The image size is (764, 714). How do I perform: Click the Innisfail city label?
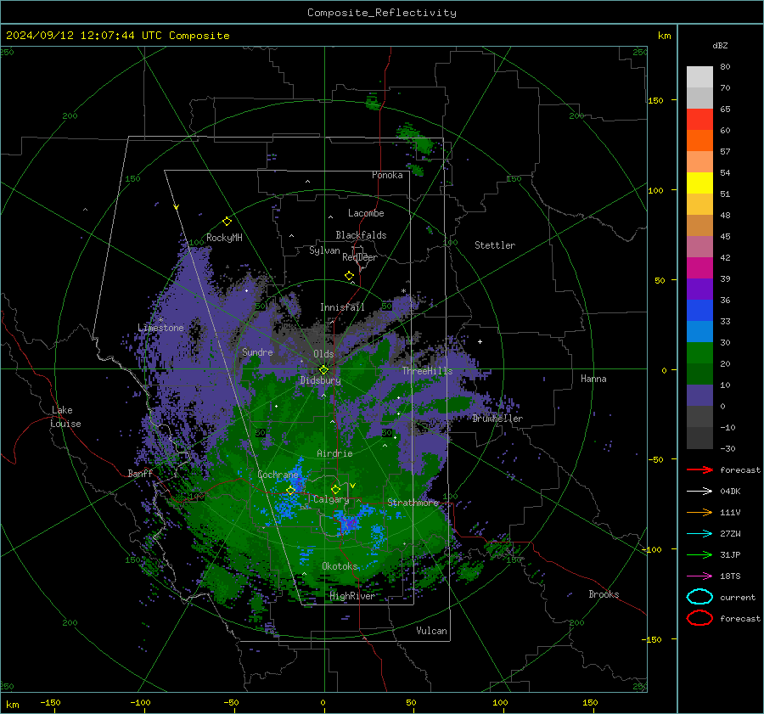point(342,307)
